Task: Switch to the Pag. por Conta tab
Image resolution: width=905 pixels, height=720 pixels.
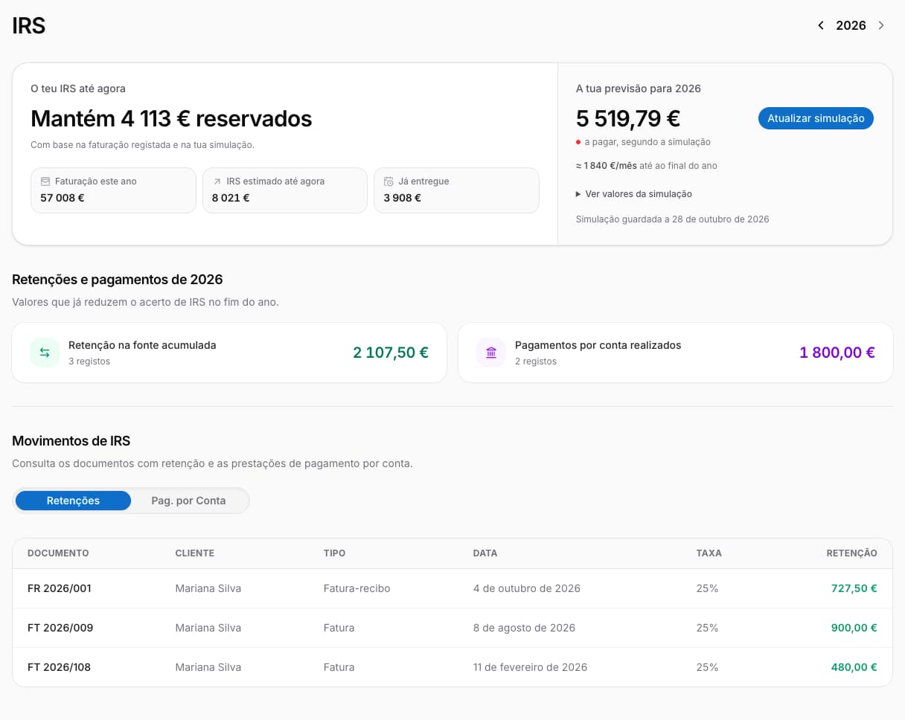Action: (188, 501)
